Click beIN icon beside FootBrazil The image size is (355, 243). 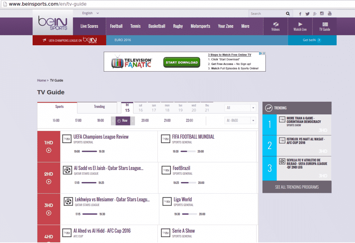click(x=166, y=170)
